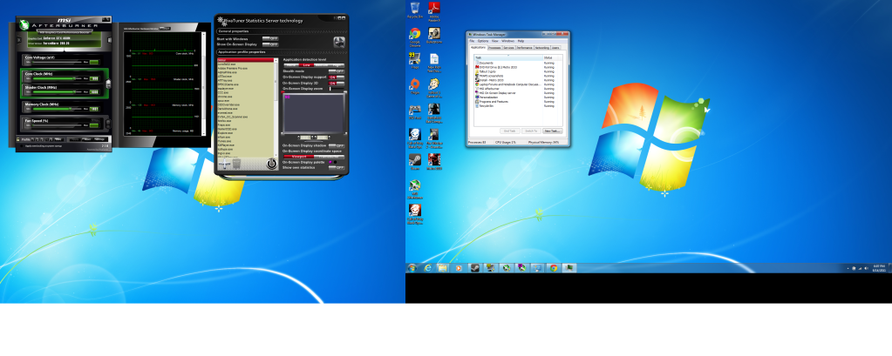892x356 pixels.
Task: Switch to Processes tab in Task Manager
Action: point(494,48)
